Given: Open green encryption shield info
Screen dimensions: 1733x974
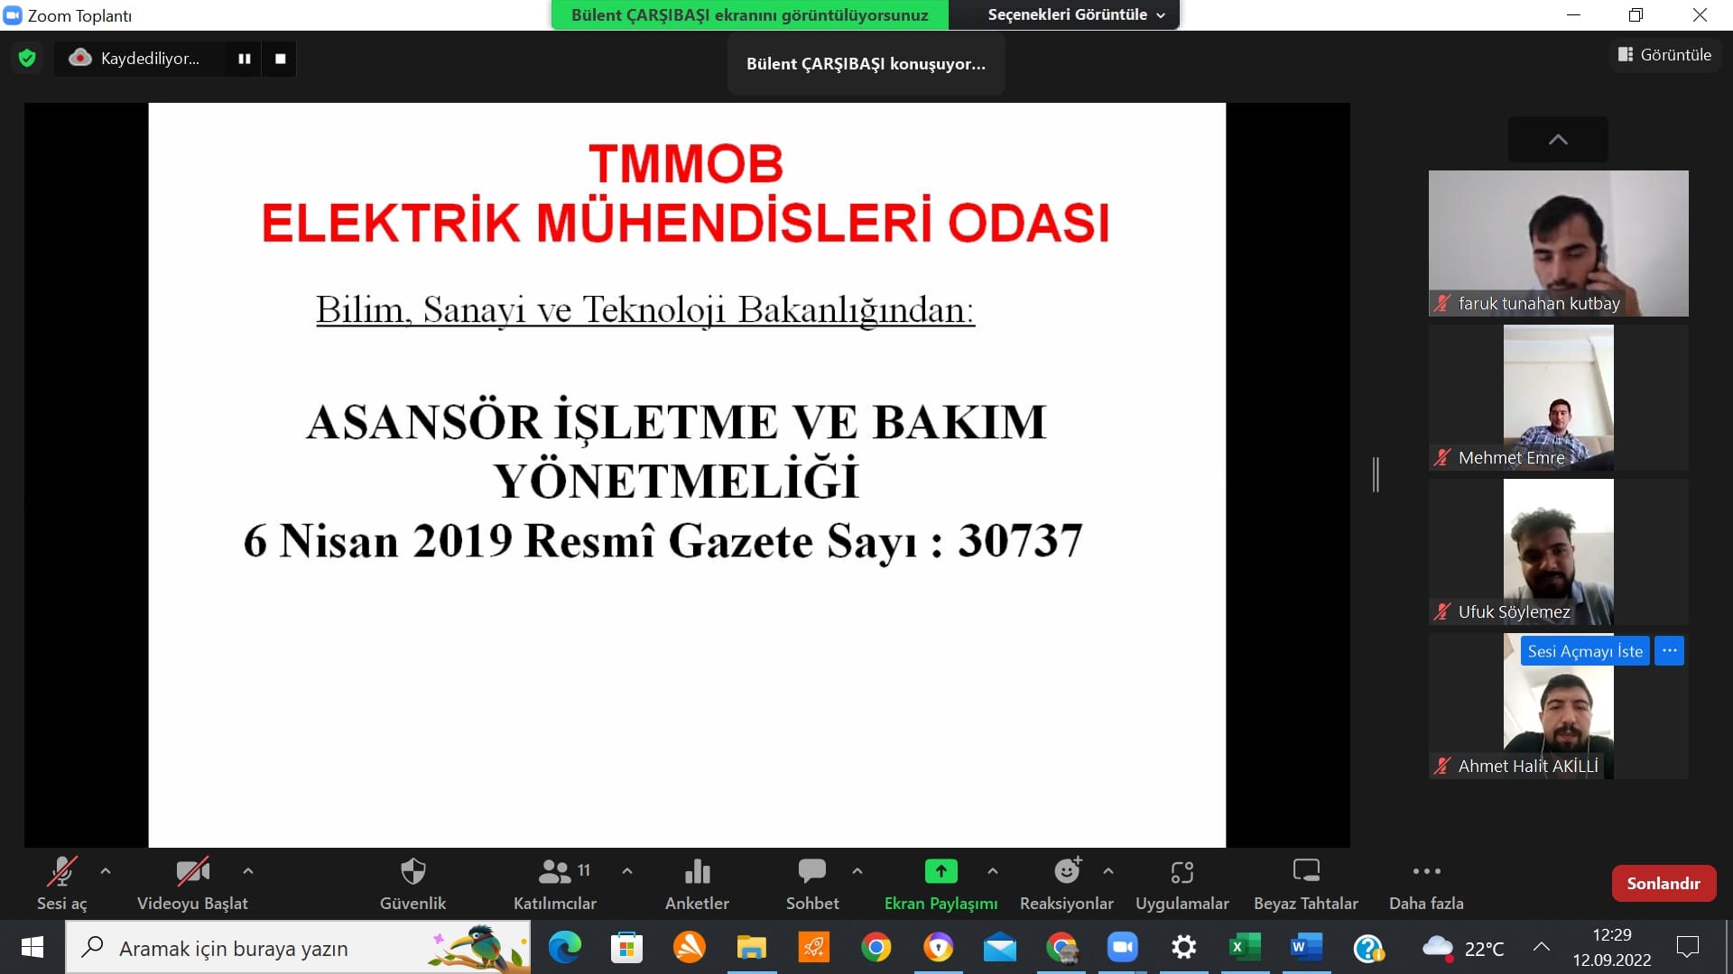Looking at the screenshot, I should pyautogui.click(x=27, y=59).
